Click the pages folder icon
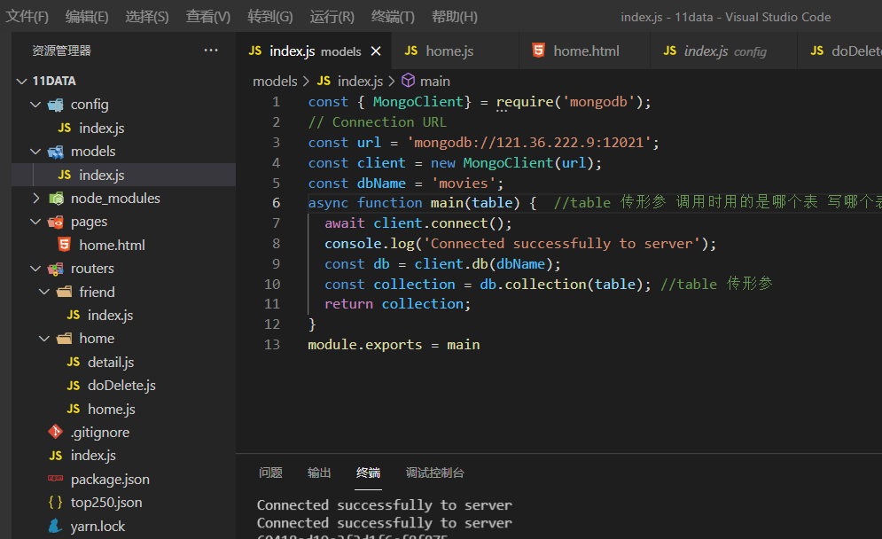The image size is (882, 539). pos(56,223)
